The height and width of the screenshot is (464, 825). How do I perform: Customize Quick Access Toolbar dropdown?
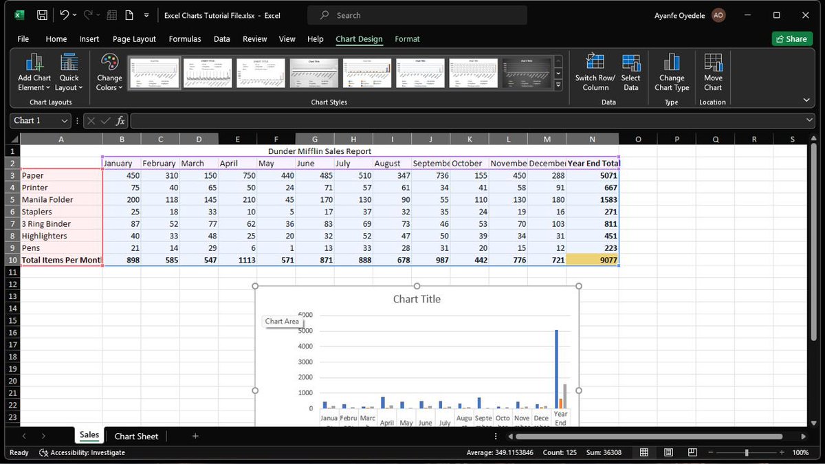(x=146, y=15)
